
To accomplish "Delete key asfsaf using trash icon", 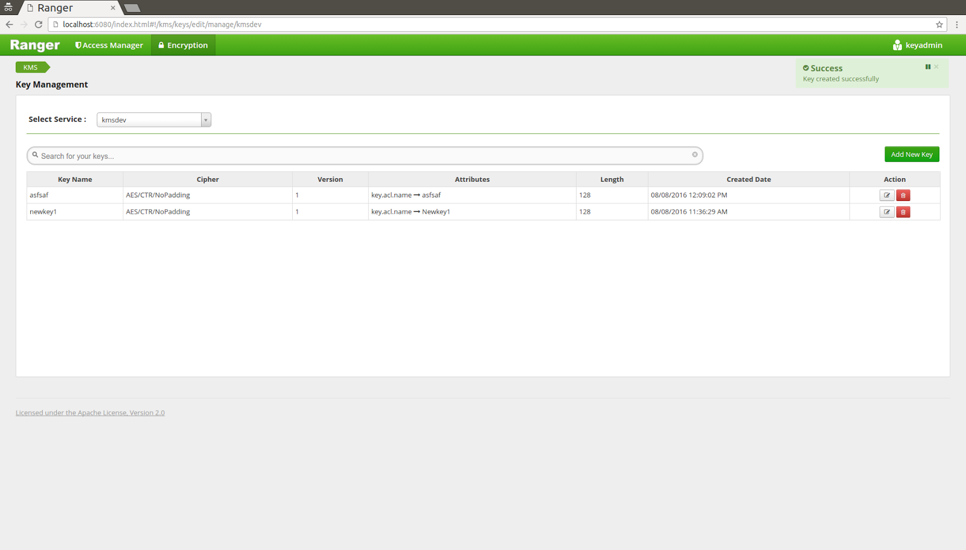I will tap(903, 195).
